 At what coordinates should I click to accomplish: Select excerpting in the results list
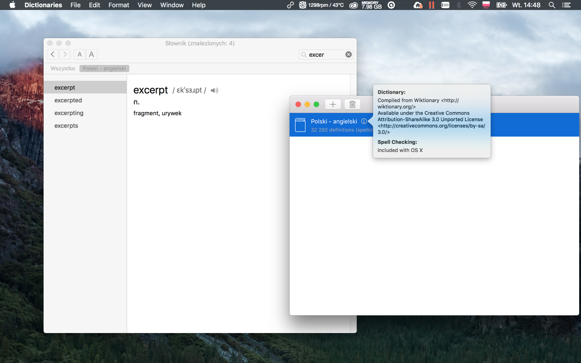point(85,113)
